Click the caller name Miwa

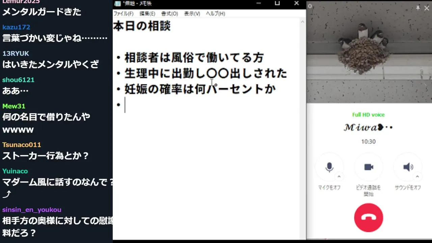pos(368,128)
